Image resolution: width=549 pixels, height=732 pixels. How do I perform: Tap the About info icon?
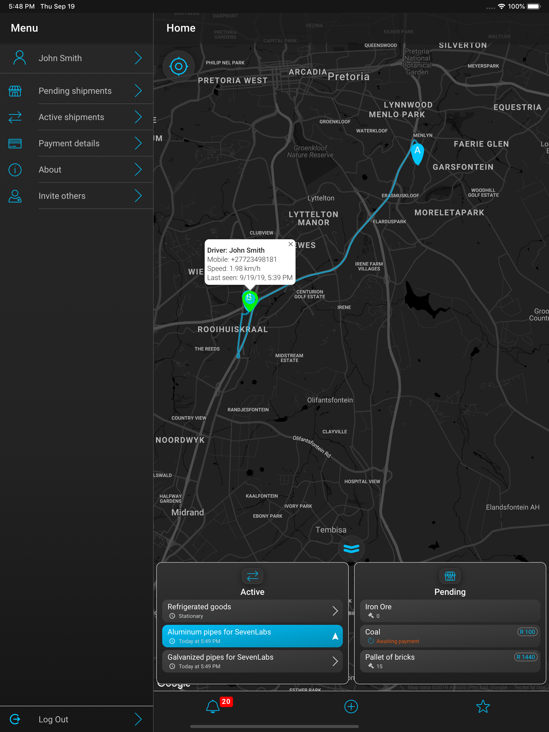[x=15, y=170]
